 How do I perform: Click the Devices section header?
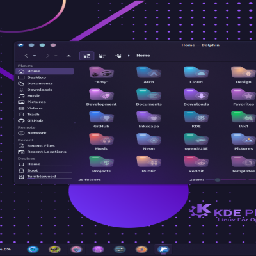(26, 159)
